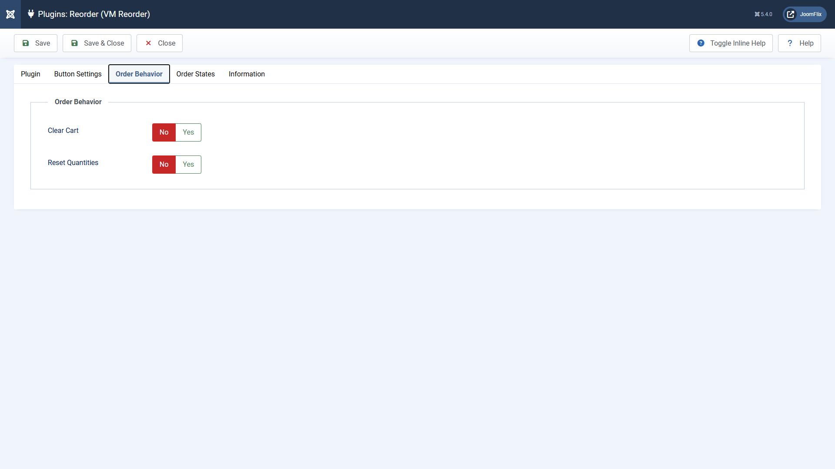Set Reset Quantities to No
835x469 pixels.
point(164,165)
